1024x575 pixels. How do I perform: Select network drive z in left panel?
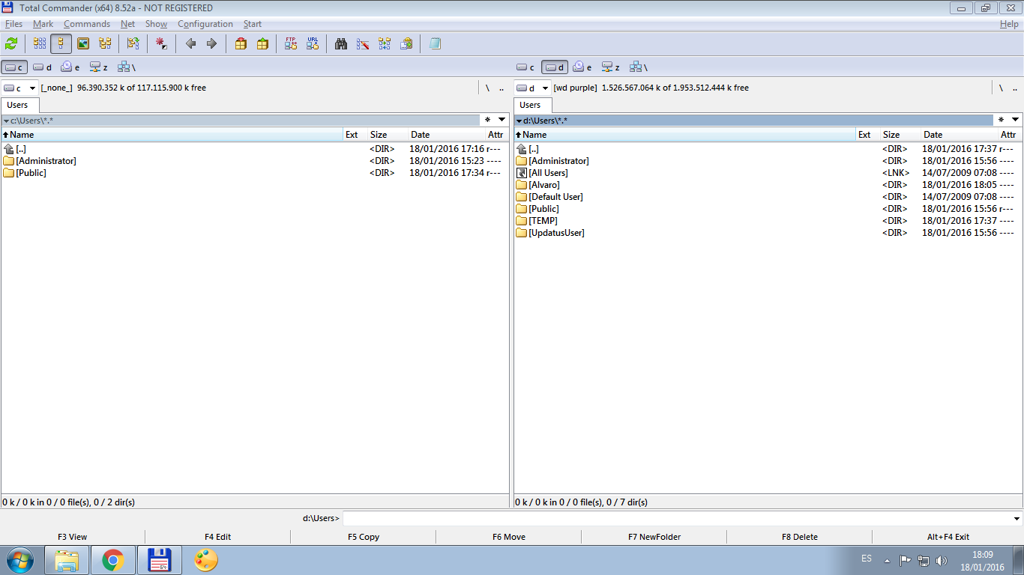[x=98, y=67]
